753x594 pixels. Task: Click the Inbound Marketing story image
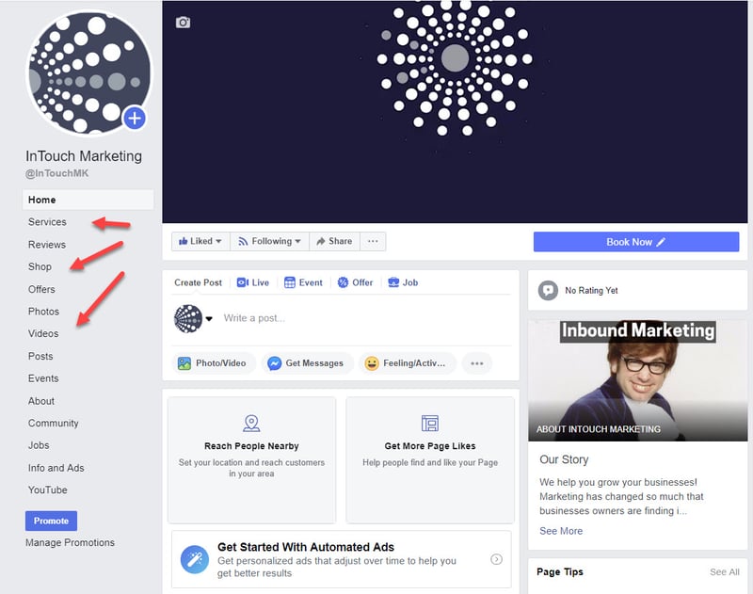[638, 380]
